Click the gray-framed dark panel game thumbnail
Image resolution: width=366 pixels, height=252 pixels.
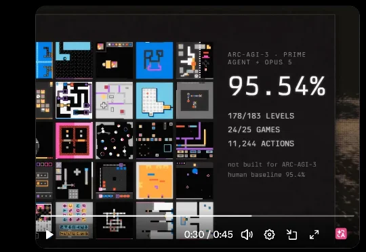pos(195,100)
